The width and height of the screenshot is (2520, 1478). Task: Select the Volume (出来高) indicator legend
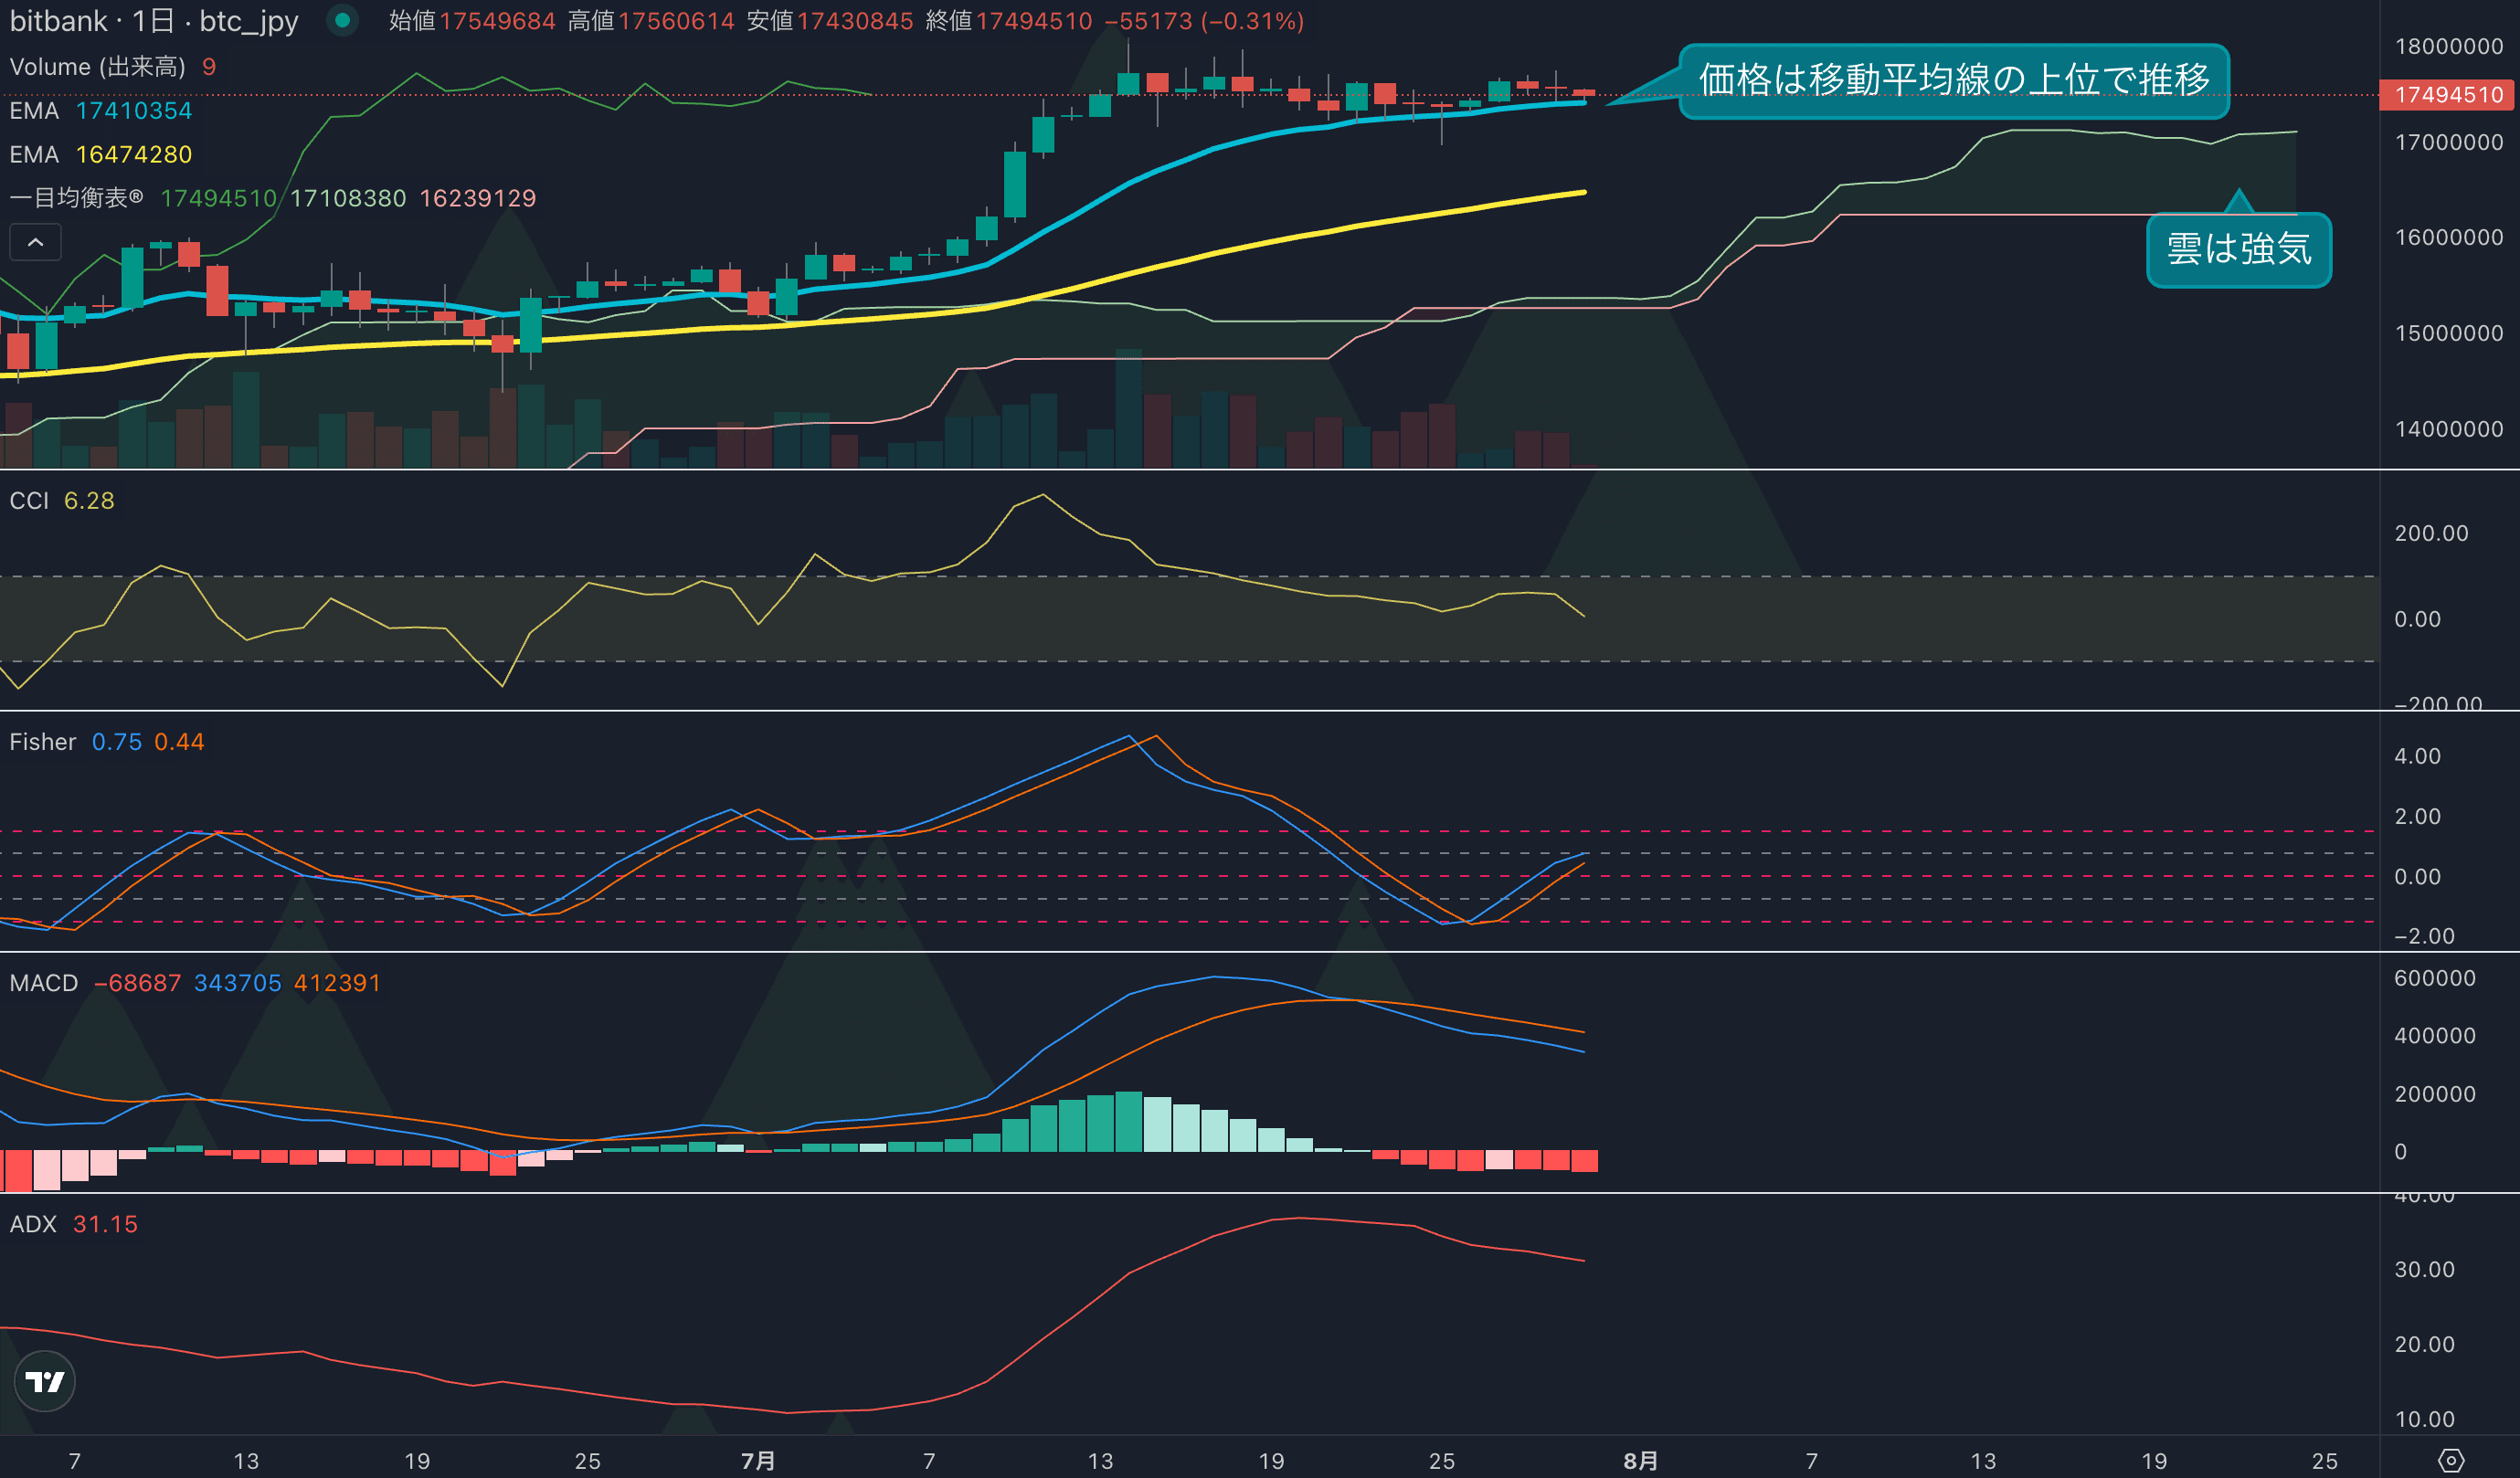(97, 67)
